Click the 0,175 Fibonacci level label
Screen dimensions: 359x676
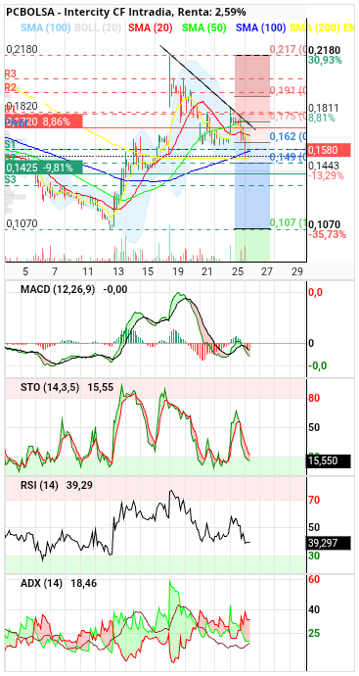288,116
